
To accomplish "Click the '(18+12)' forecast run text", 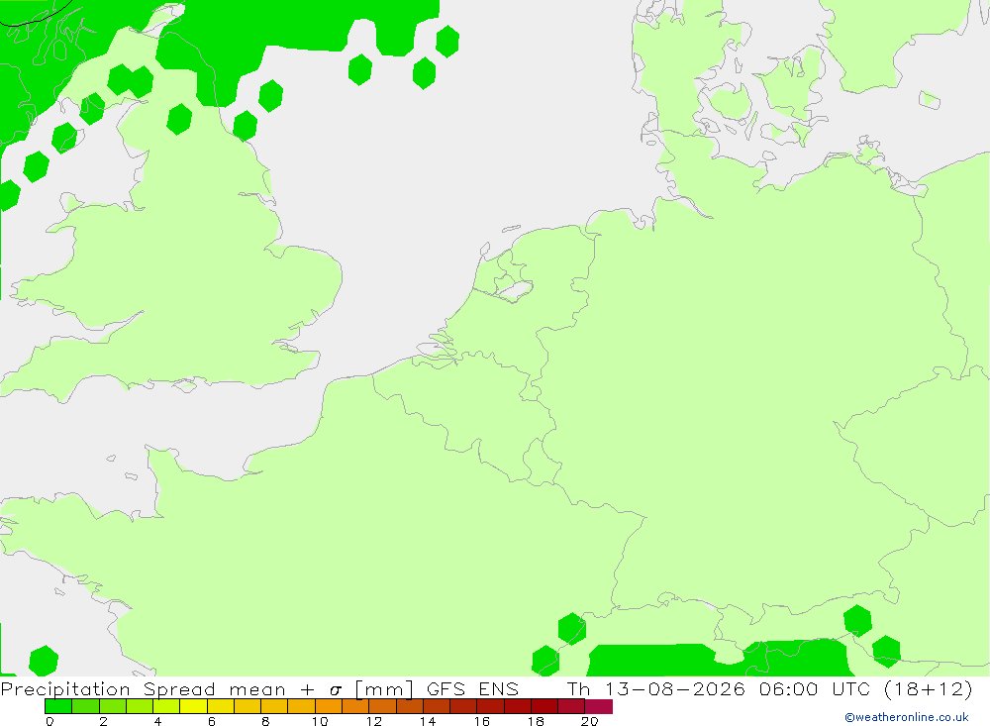I will [929, 689].
